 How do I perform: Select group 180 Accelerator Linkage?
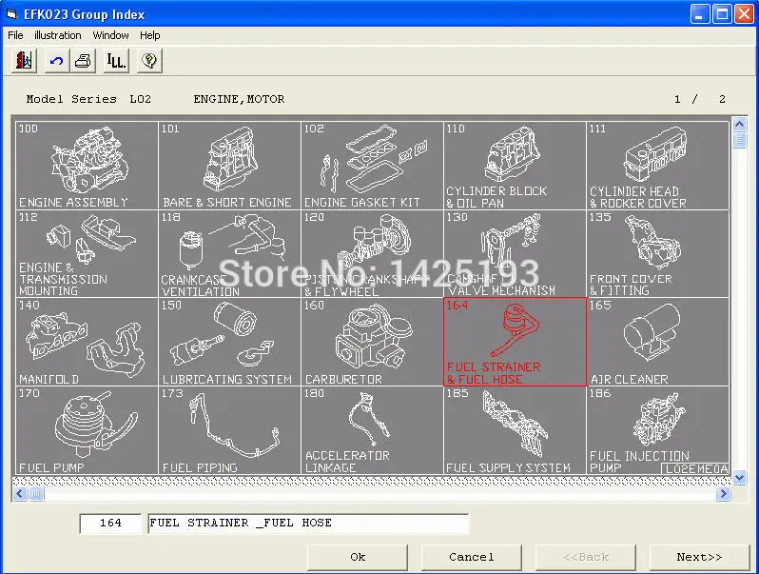click(372, 430)
